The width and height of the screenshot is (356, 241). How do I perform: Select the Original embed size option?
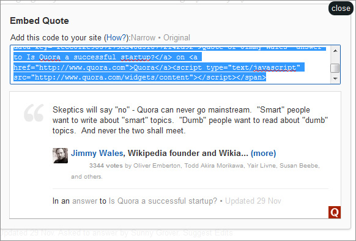click(x=177, y=37)
